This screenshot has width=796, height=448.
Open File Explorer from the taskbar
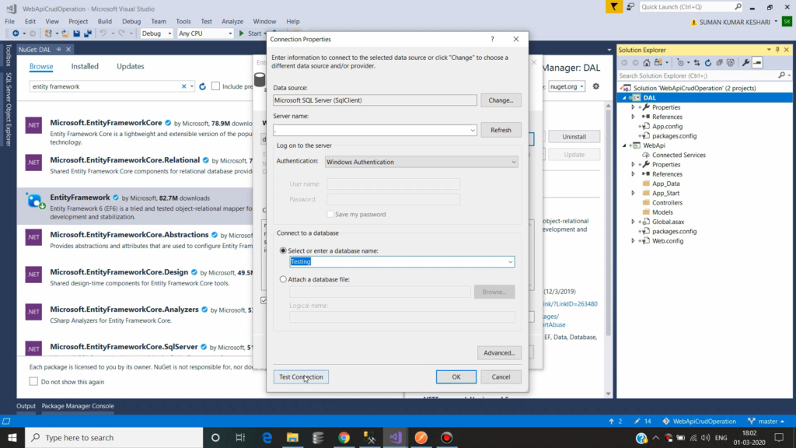pos(292,437)
